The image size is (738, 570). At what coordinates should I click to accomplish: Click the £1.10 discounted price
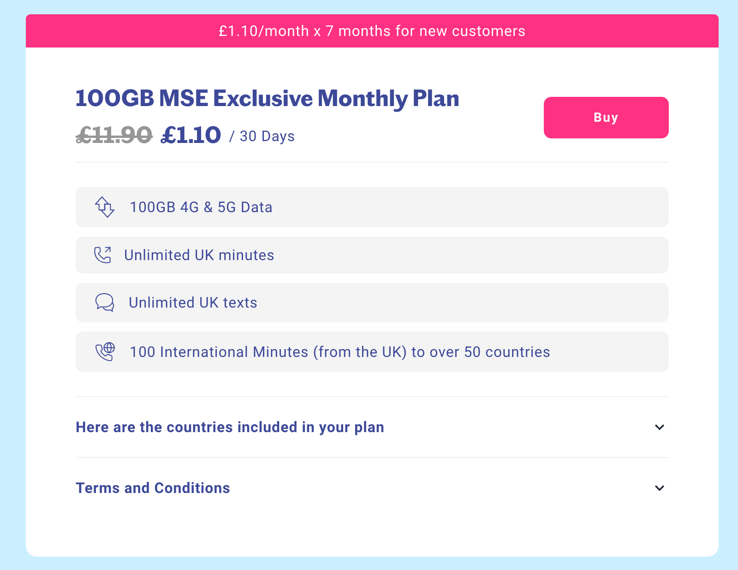(x=191, y=135)
